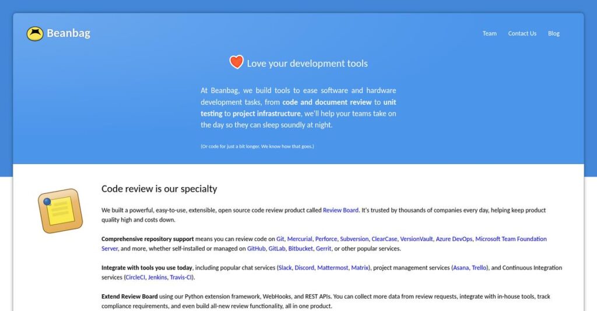Open the Contact Us page
This screenshot has width=597, height=311.
[x=522, y=33]
